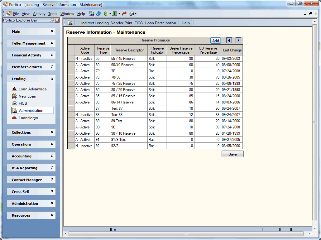Select the row header for reserve type 87

[71, 108]
